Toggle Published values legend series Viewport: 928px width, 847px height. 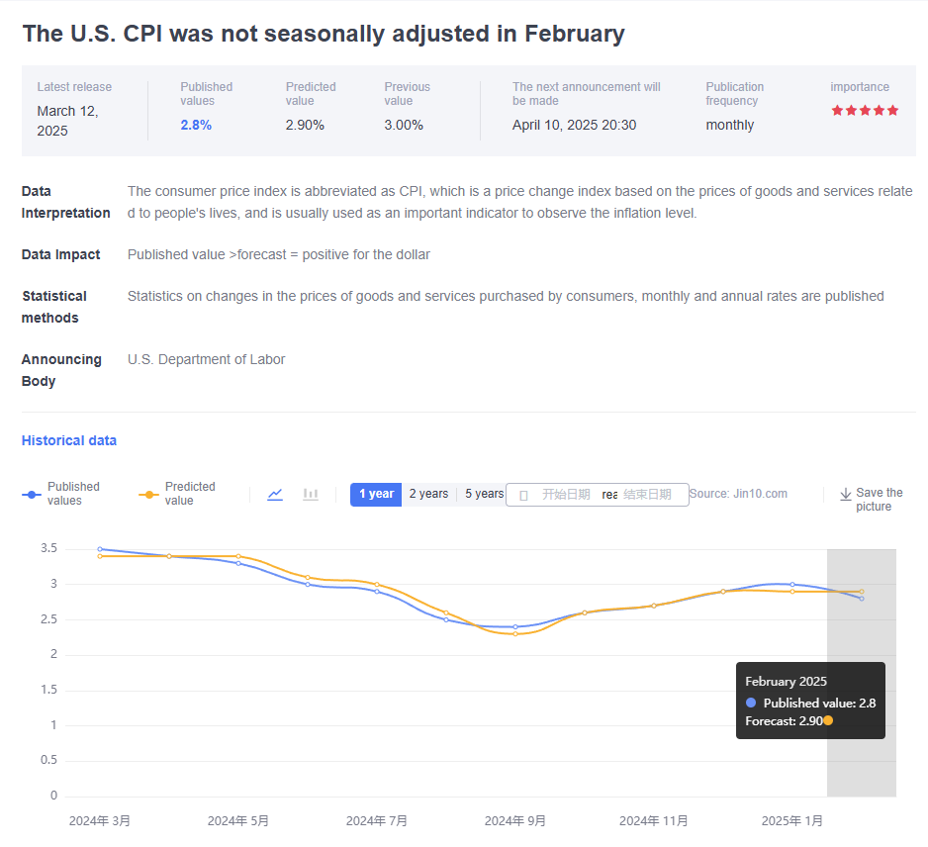click(61, 494)
